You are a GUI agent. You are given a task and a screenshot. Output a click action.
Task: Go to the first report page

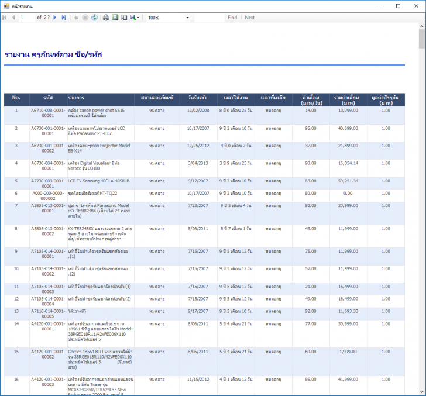tap(5, 18)
